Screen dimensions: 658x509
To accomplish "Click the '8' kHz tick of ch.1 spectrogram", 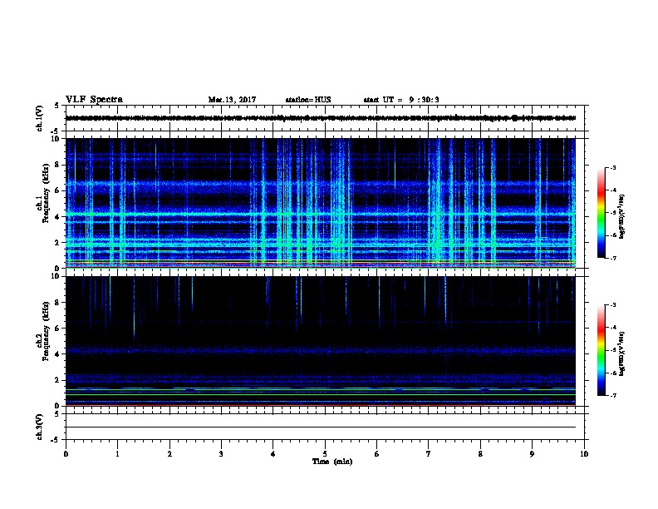I will coord(58,164).
